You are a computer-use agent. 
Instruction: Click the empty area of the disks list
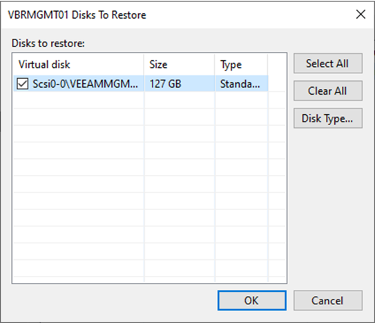tap(149, 192)
